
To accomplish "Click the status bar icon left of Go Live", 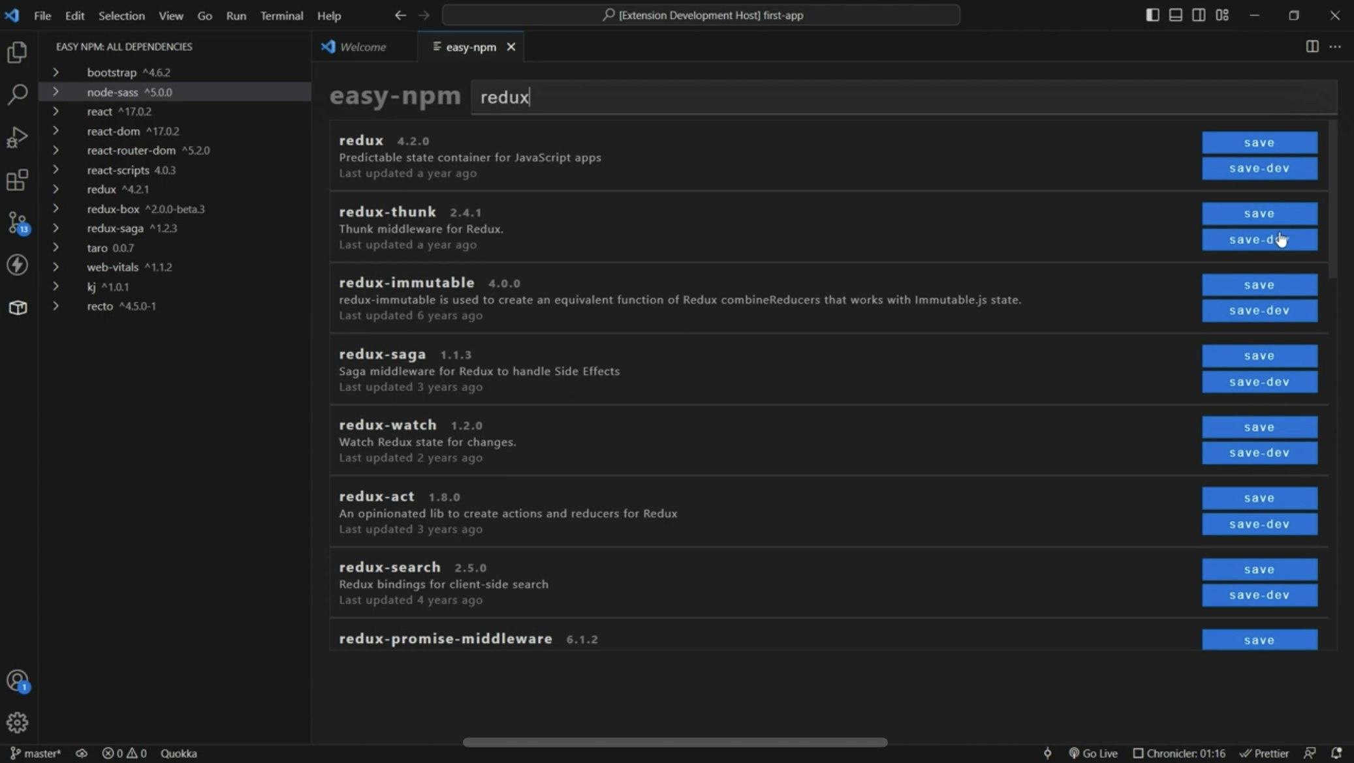I will coord(1047,753).
